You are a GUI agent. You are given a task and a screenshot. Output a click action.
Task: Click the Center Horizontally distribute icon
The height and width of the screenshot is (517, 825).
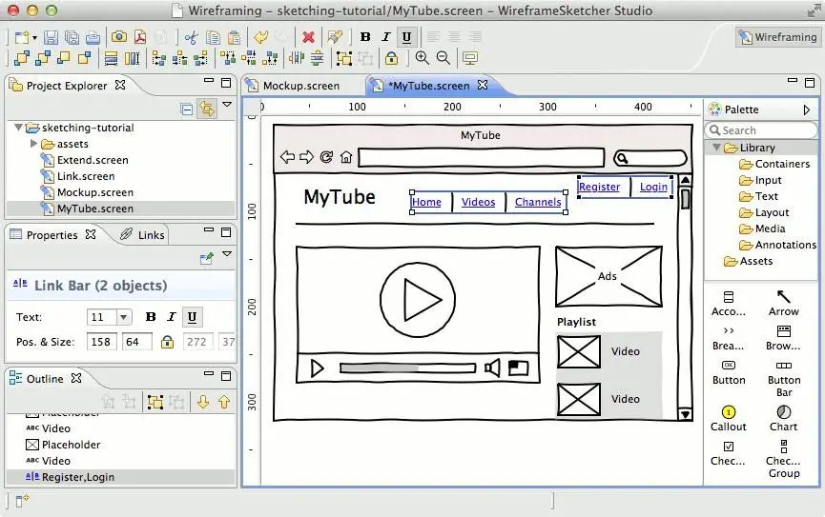(x=297, y=58)
